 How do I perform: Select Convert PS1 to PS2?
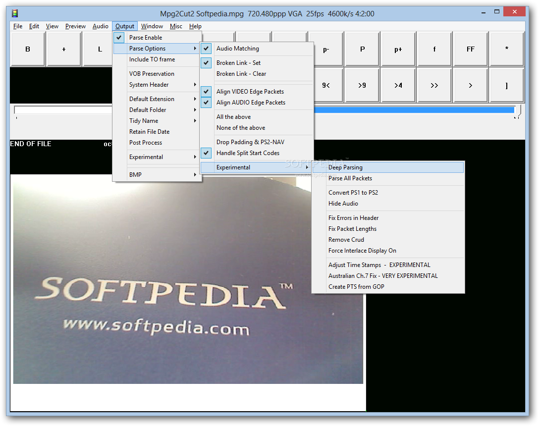point(388,193)
